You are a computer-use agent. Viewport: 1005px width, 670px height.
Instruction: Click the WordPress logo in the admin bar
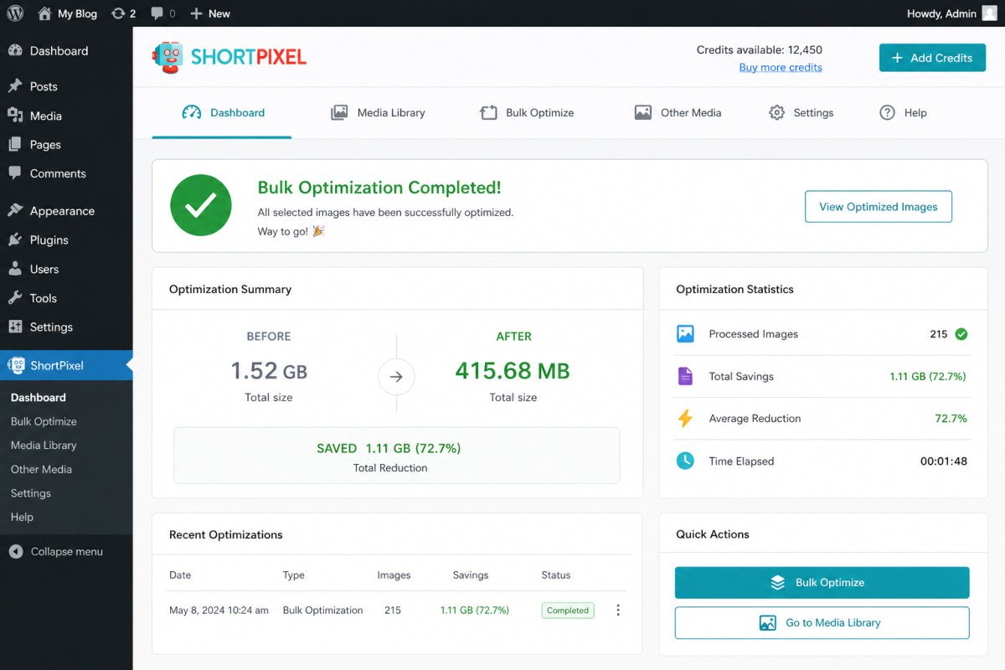coord(15,13)
